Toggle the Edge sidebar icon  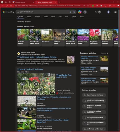tap(118, 6)
